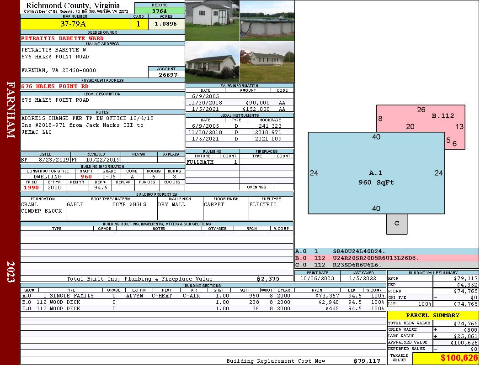Click ELECTRIC fuel type
480x365 pixels.
pyautogui.click(x=263, y=204)
